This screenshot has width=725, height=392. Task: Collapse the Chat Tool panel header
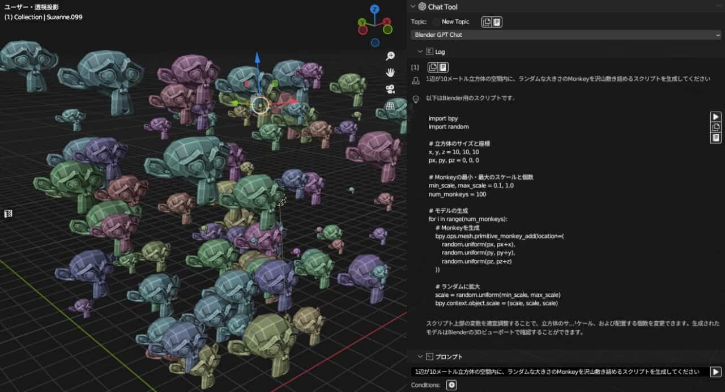412,7
